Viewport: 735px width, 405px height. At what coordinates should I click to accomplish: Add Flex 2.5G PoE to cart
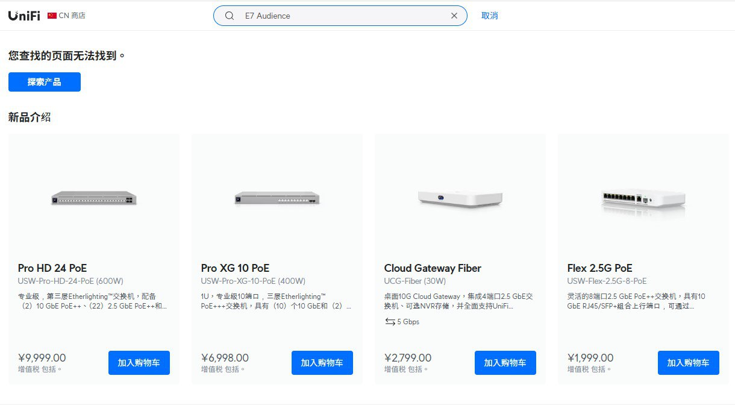pyautogui.click(x=689, y=363)
